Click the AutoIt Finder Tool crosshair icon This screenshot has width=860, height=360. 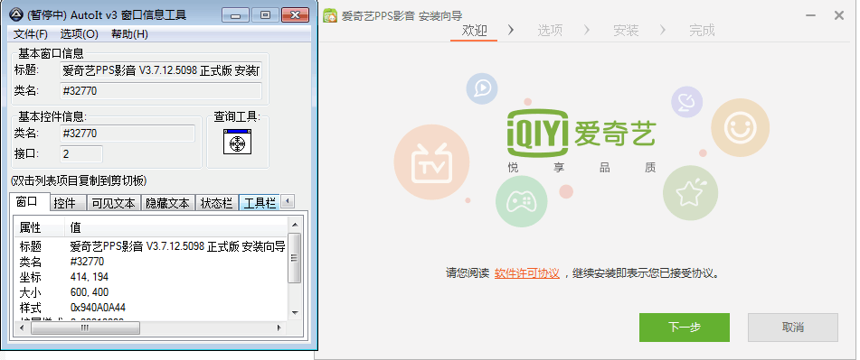pos(237,143)
